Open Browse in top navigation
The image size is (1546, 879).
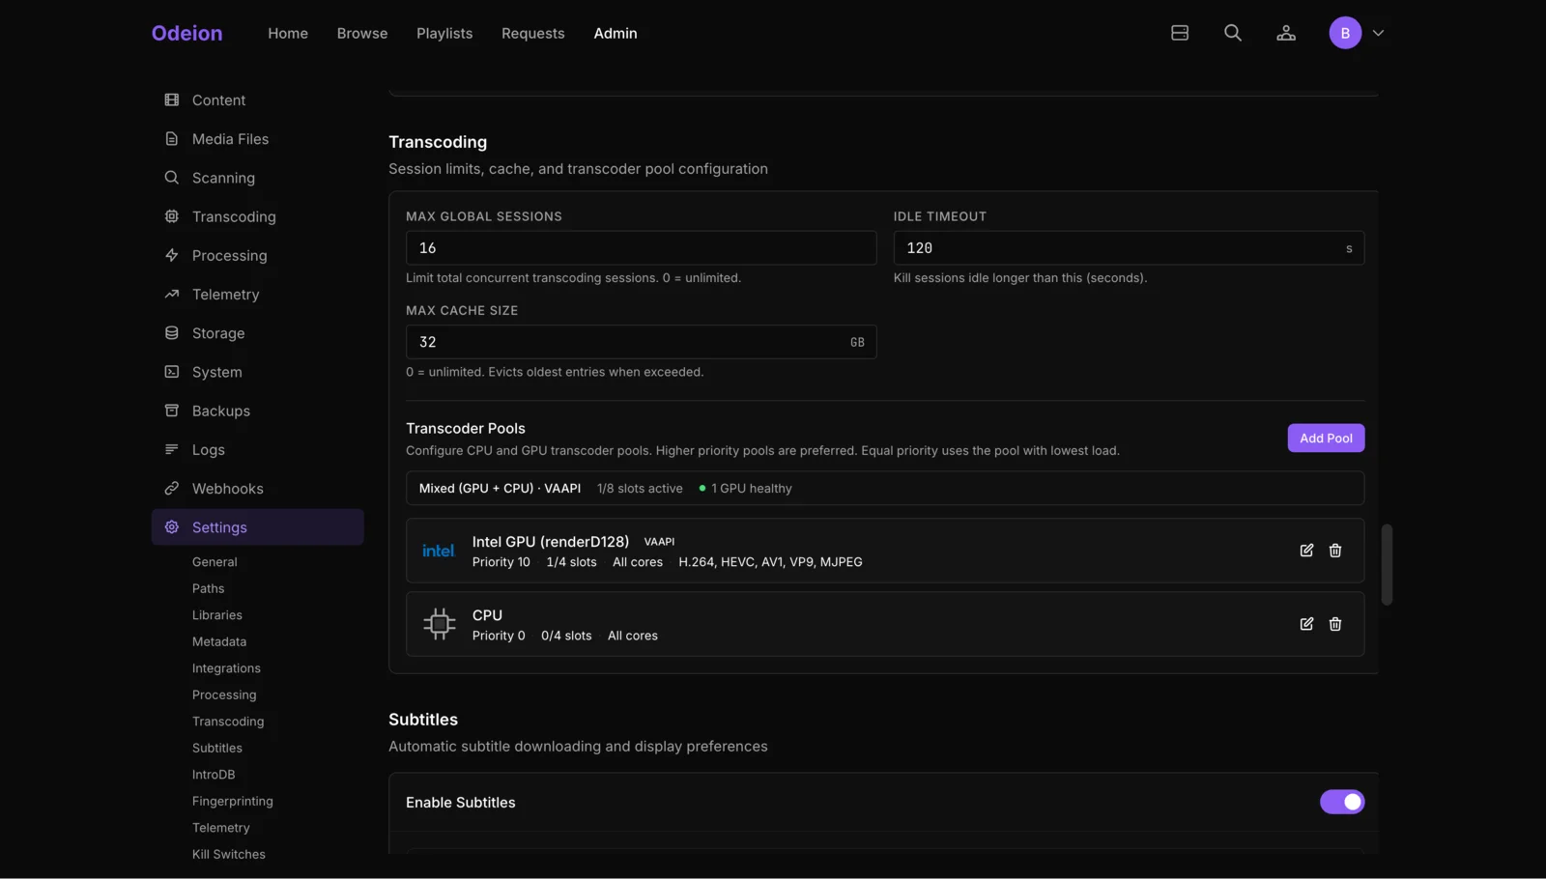pos(362,33)
